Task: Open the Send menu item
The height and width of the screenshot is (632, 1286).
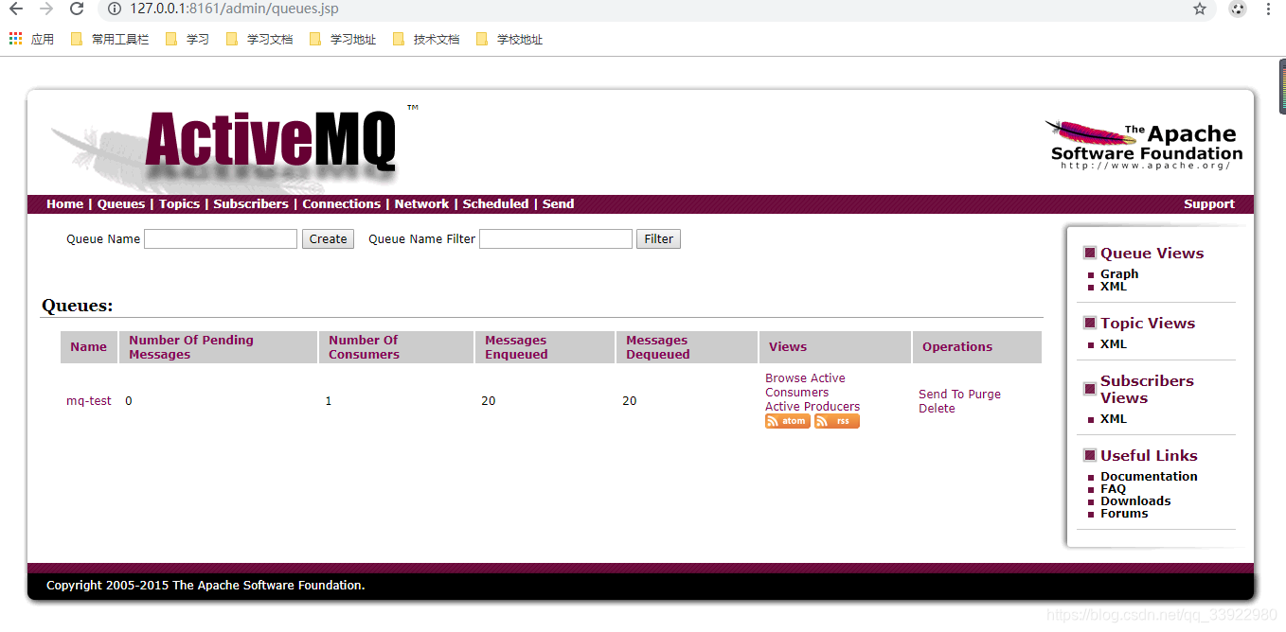Action: [558, 204]
